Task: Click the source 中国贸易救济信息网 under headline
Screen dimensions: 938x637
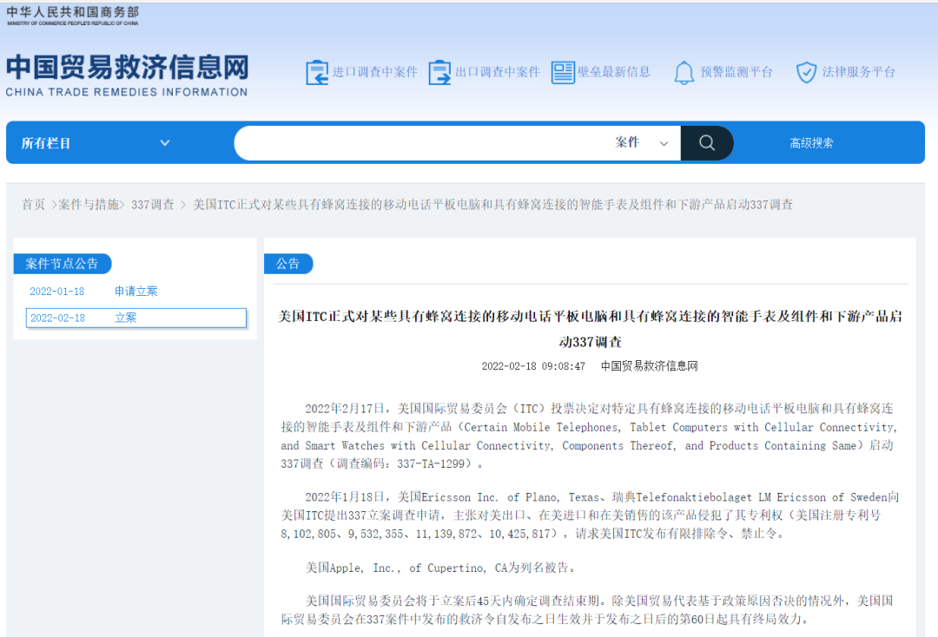Action: click(649, 366)
